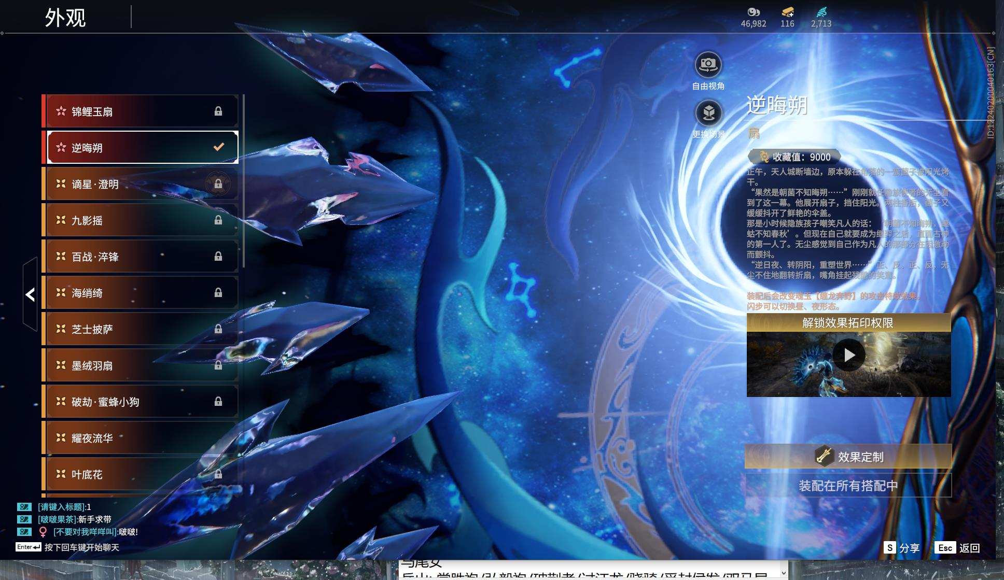The width and height of the screenshot is (1004, 580).
Task: Click the lock icon on 谪星·澄明
Action: 218,184
